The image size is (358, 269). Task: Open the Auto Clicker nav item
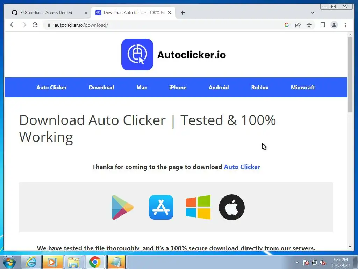click(x=52, y=87)
